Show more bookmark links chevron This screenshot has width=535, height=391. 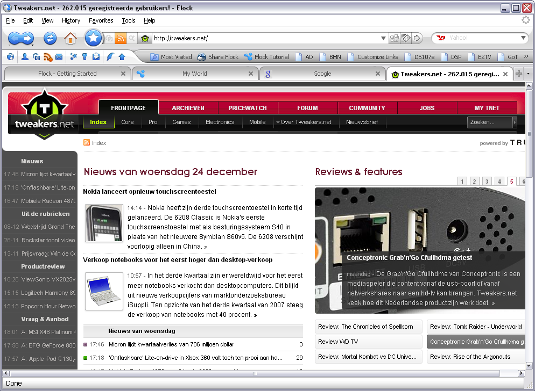(x=526, y=56)
